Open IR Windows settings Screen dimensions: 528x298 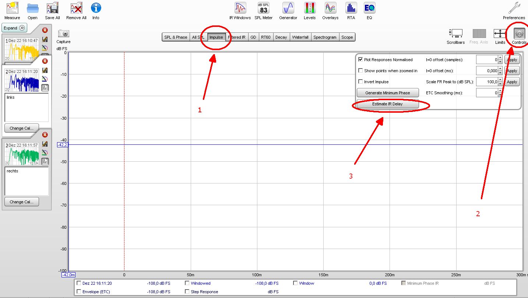[240, 11]
